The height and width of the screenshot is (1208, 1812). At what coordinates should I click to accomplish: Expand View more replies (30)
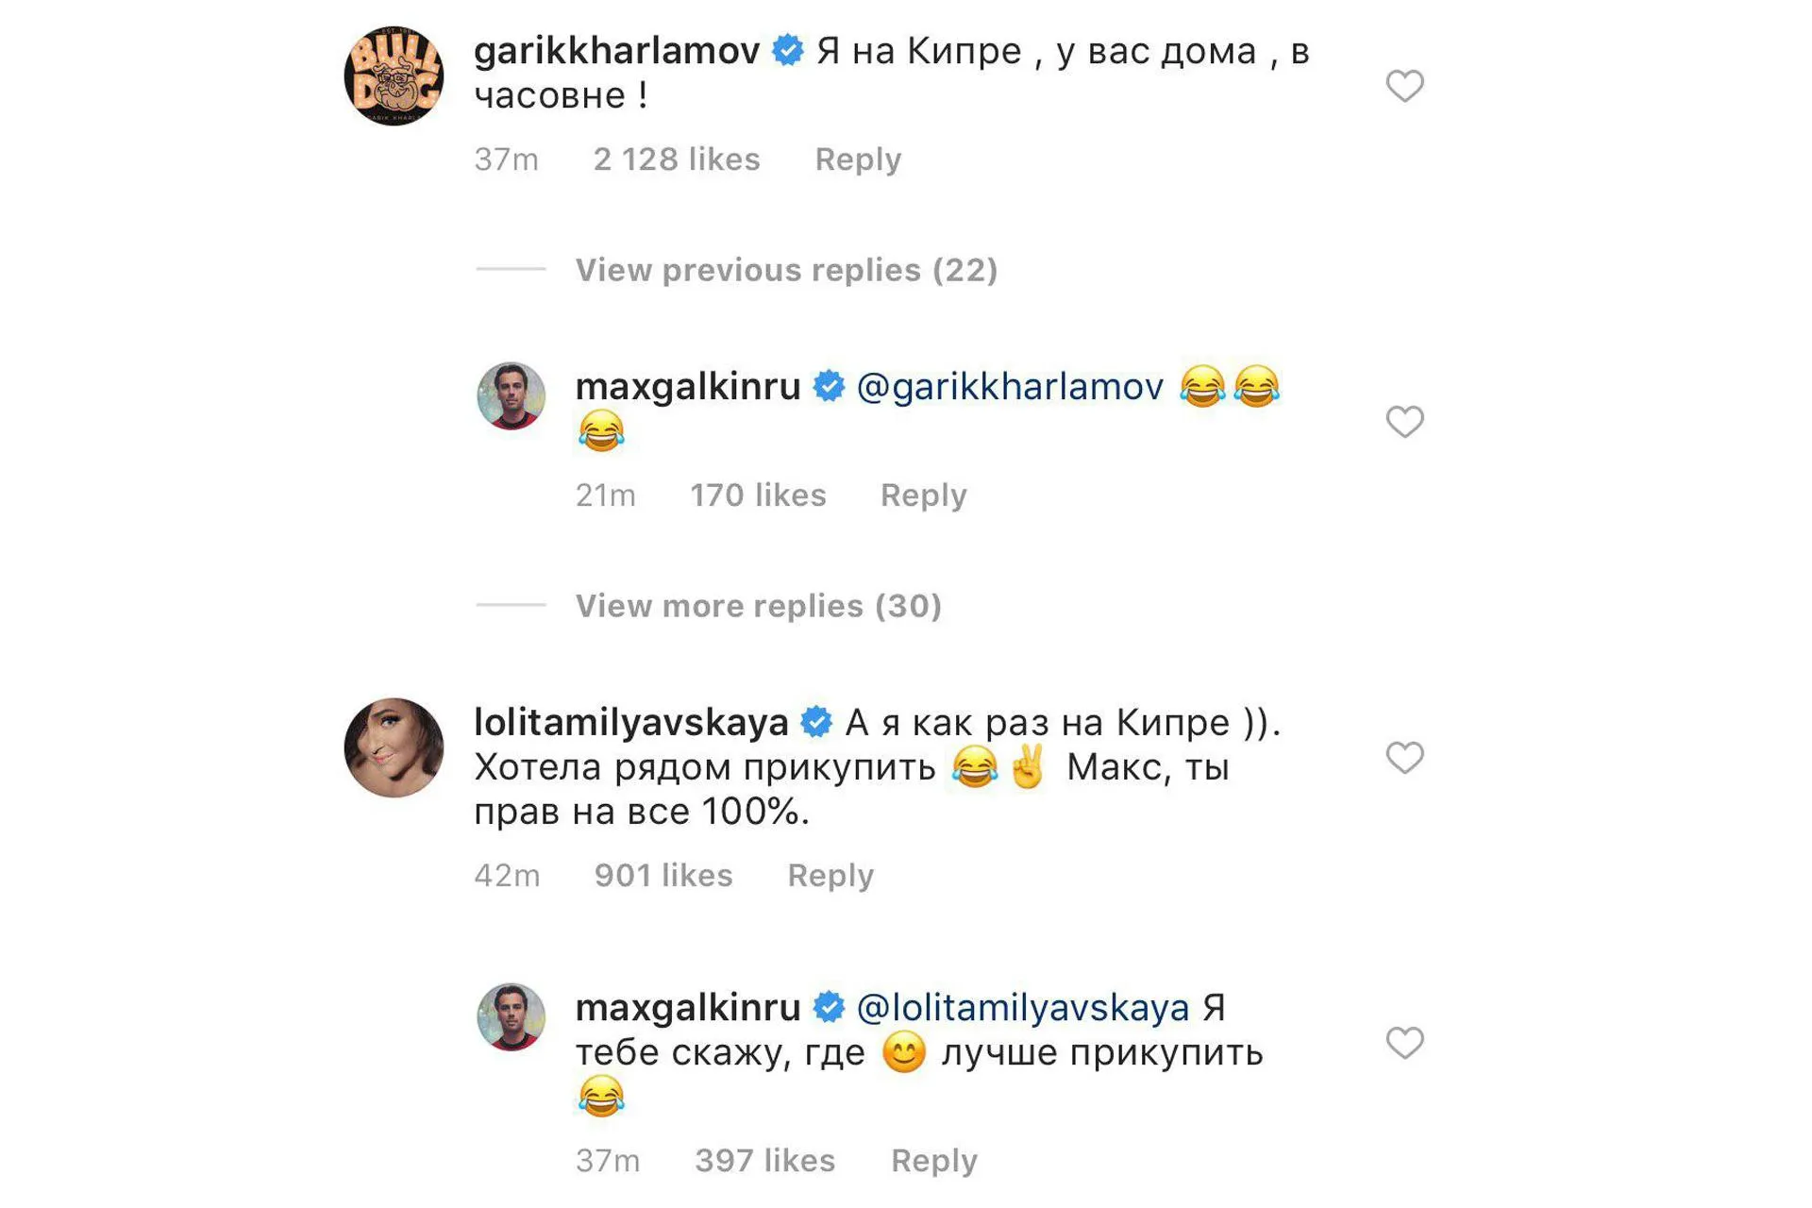pyautogui.click(x=759, y=606)
